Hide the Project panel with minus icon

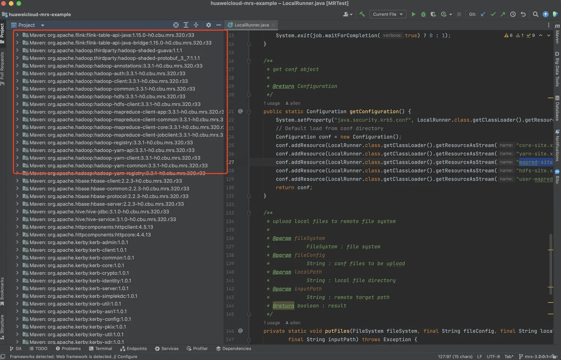click(218, 25)
